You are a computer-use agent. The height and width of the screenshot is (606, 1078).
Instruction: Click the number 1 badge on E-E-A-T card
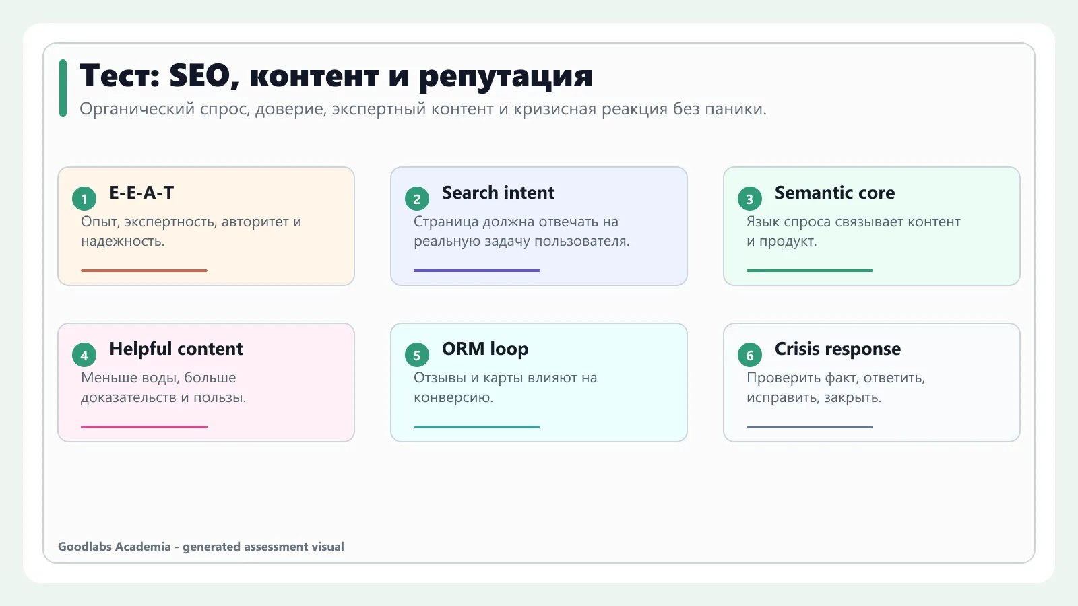[x=84, y=199]
